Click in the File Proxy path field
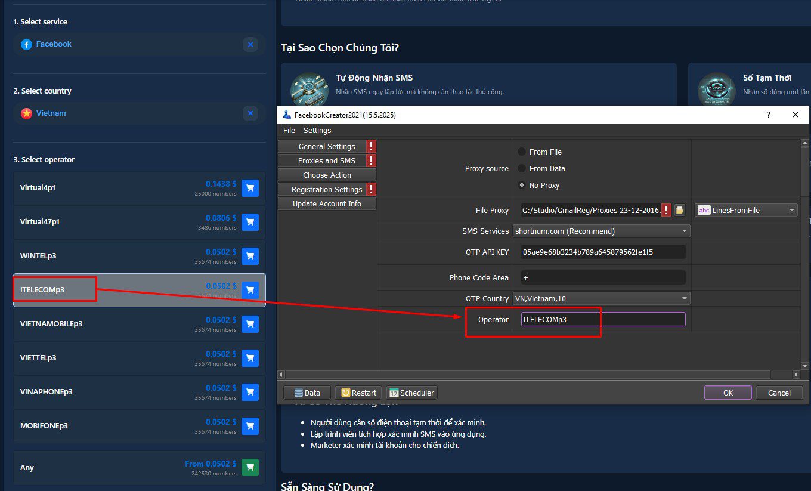The image size is (811, 491). (590, 210)
